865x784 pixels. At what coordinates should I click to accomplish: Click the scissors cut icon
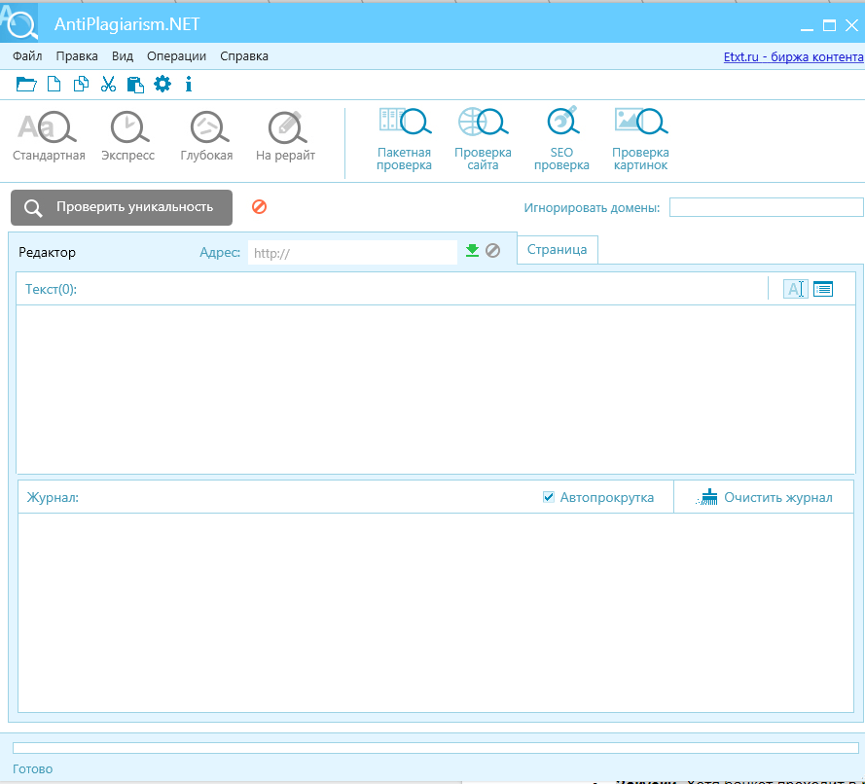pos(108,85)
